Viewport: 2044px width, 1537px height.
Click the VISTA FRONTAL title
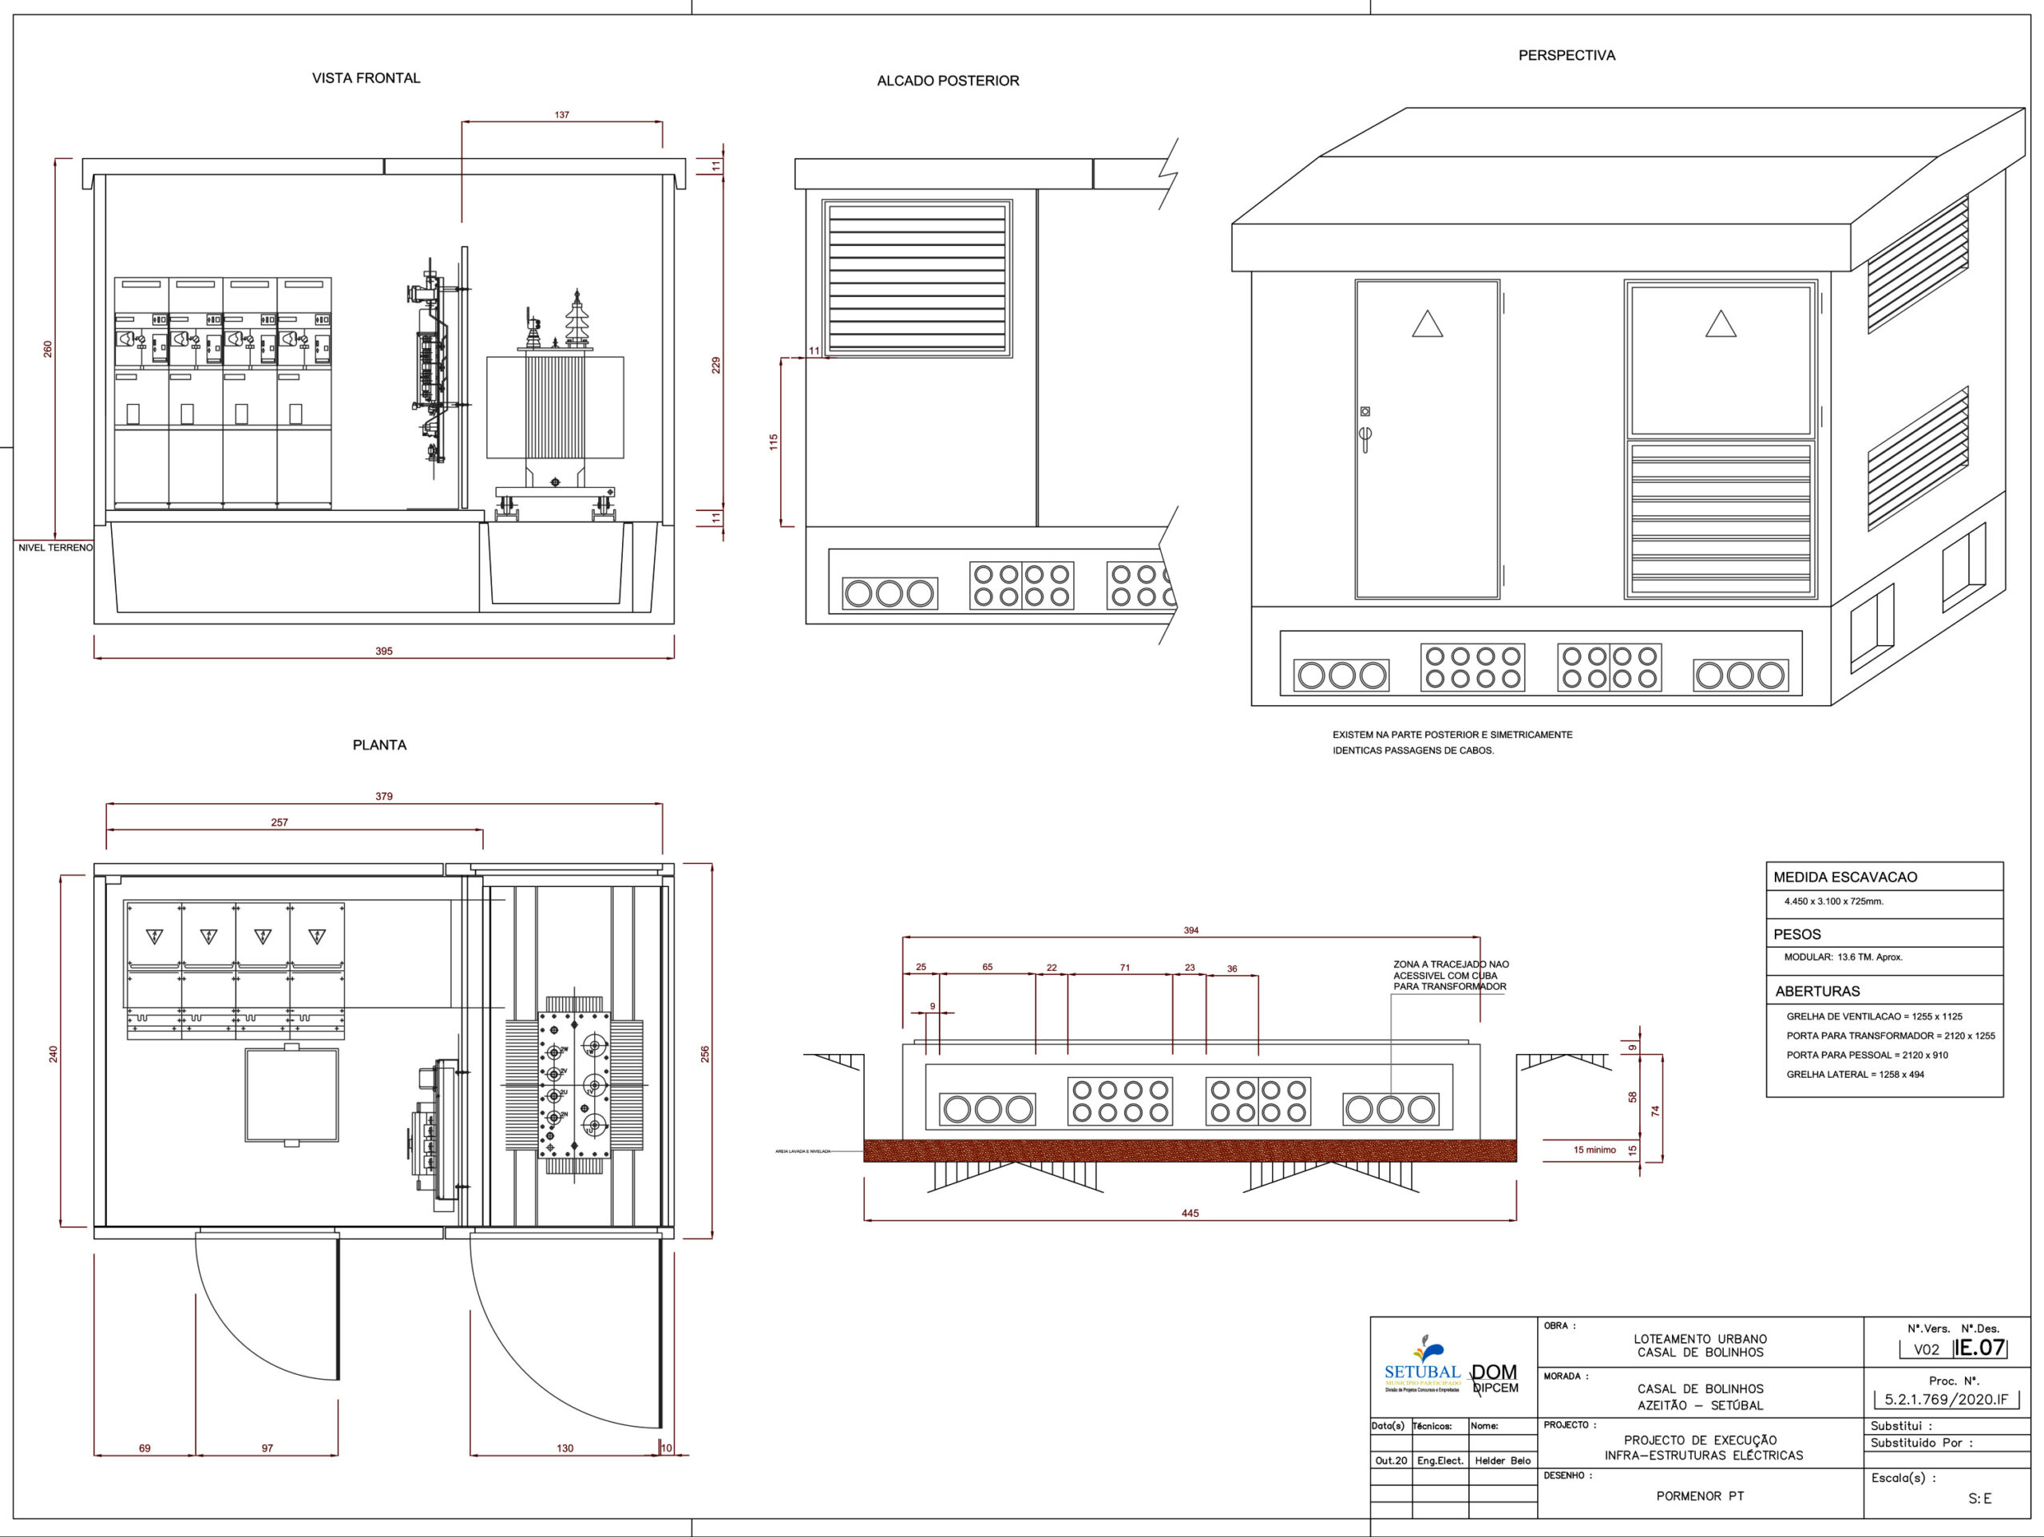366,78
